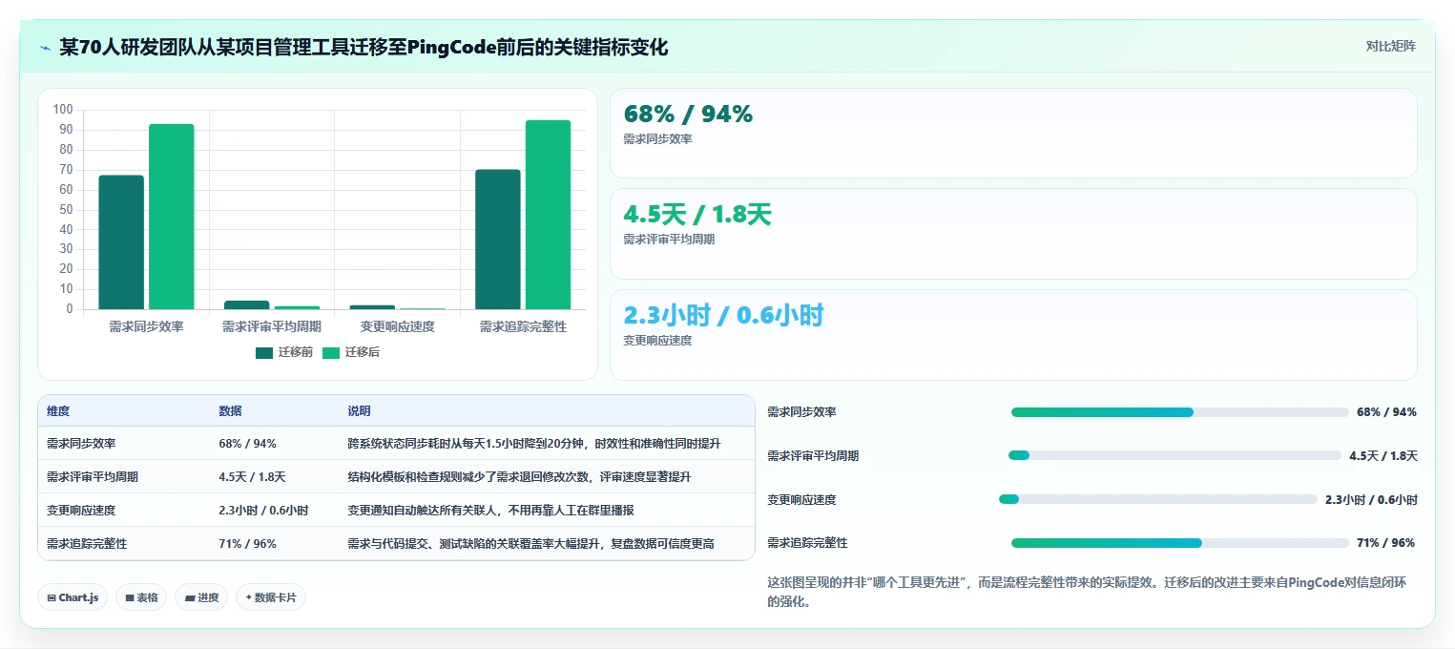Screen dimensions: 1455x649
Task: Toggle the 迁移前 legend item
Action: tap(283, 352)
